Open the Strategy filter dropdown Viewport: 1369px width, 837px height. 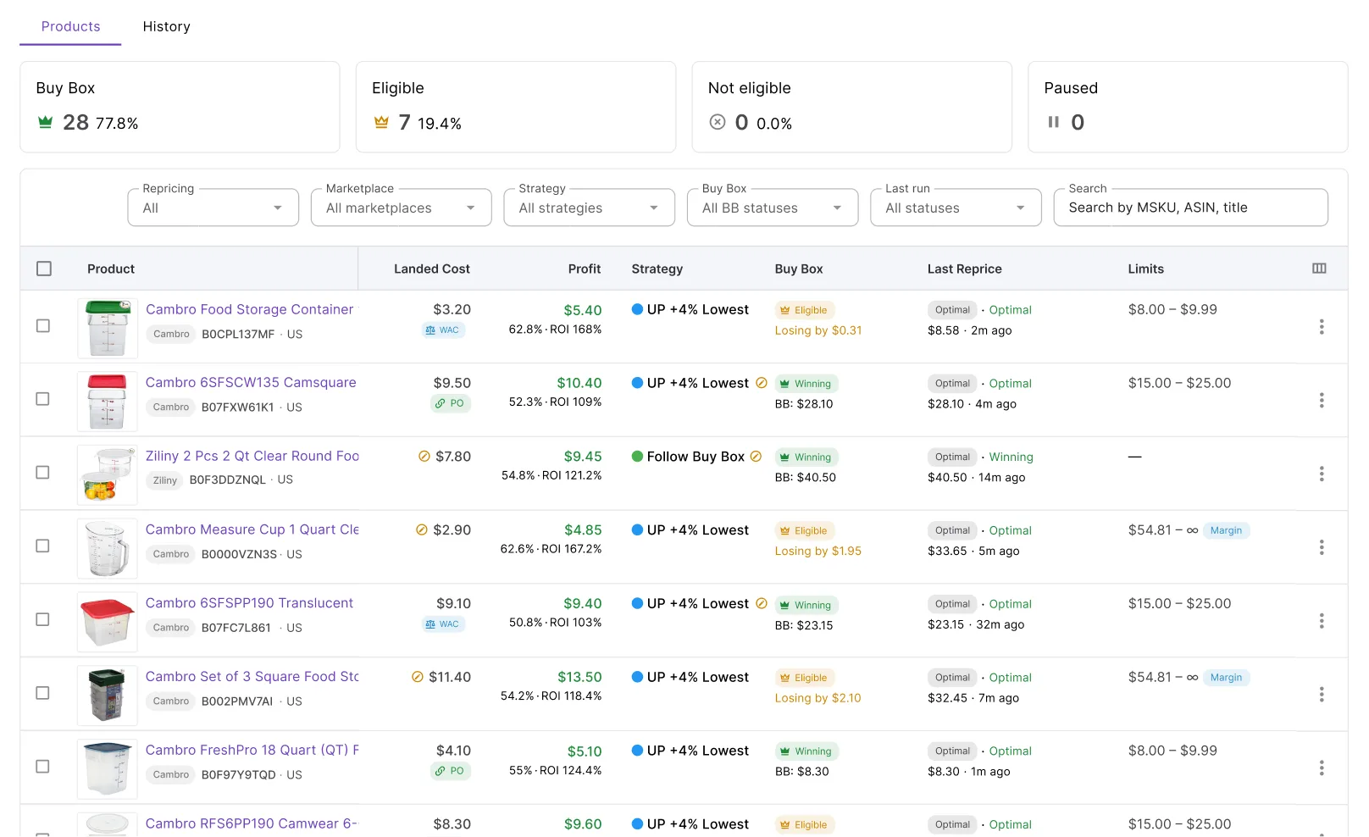[x=589, y=208]
